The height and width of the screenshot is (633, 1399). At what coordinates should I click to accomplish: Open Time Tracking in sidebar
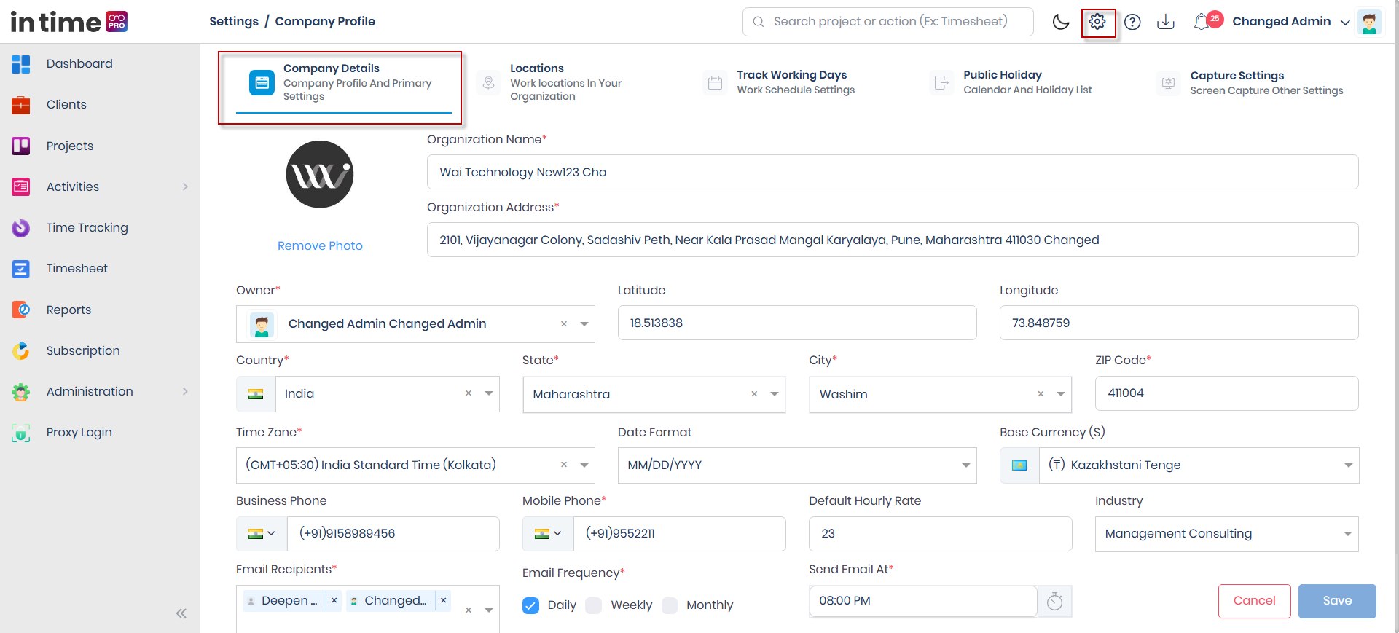tap(87, 227)
